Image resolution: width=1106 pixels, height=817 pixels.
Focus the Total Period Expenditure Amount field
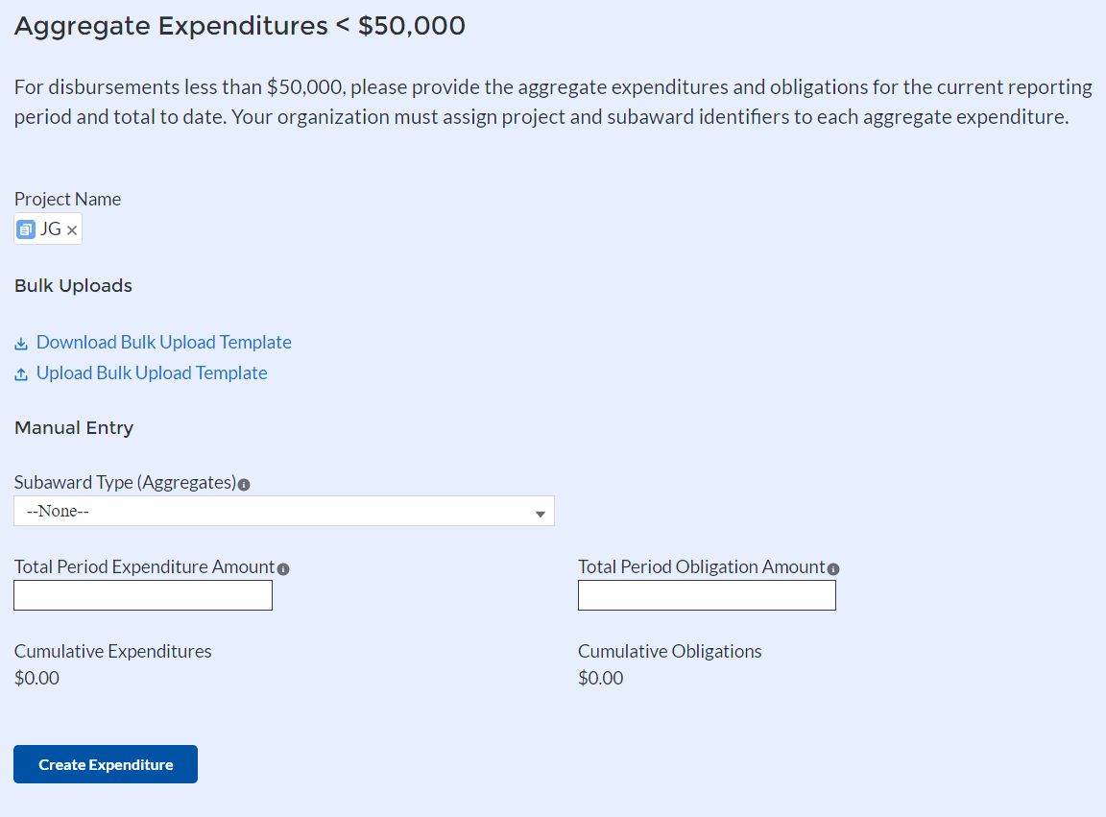point(143,596)
